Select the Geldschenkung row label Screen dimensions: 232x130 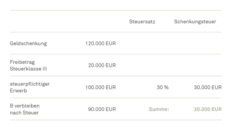point(28,44)
